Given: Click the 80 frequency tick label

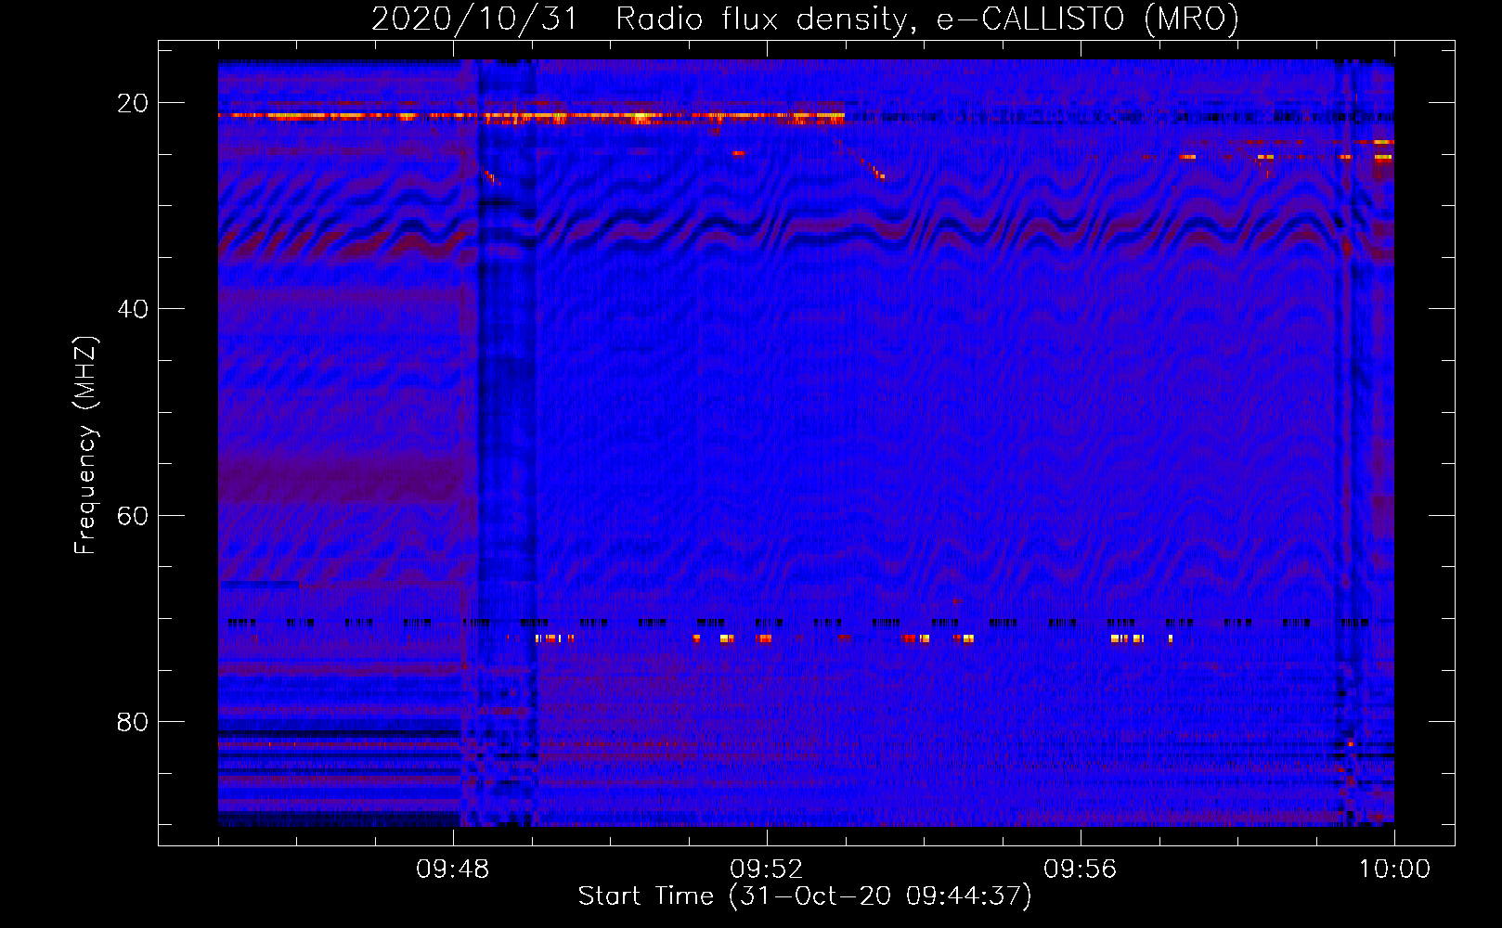Looking at the screenshot, I should 133,721.
